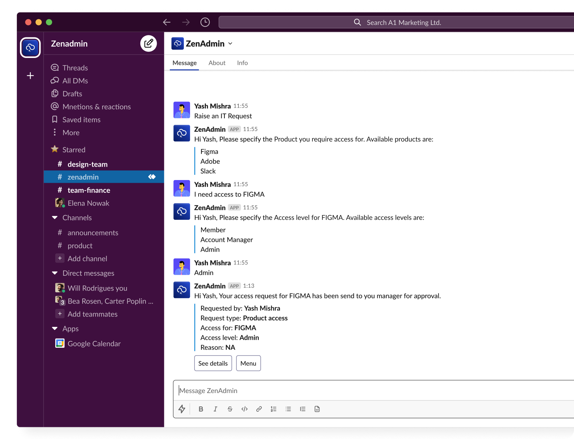Insert a link using the link icon
This screenshot has width=574, height=439.
point(259,409)
